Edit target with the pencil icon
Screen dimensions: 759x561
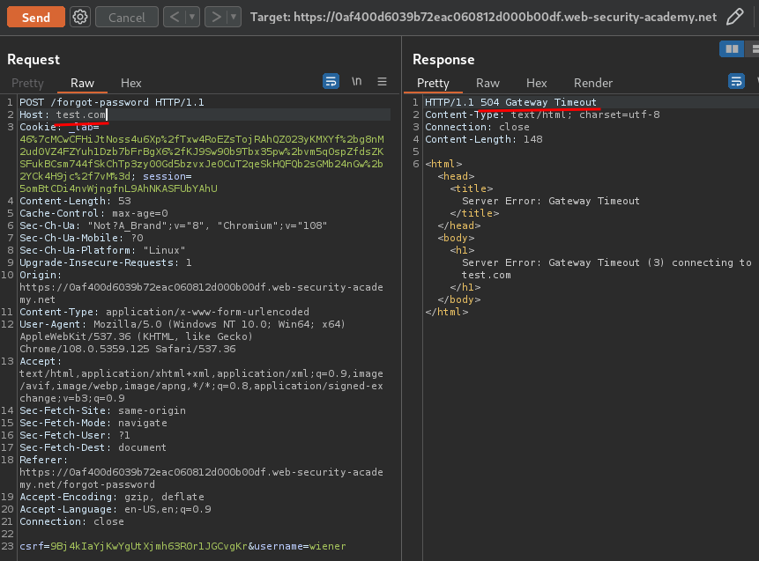click(x=735, y=17)
